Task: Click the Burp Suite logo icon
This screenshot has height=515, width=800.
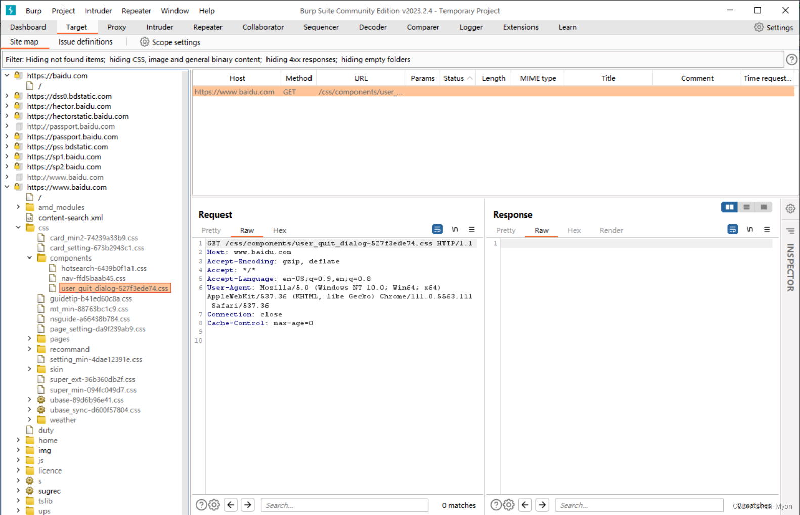Action: click(11, 10)
